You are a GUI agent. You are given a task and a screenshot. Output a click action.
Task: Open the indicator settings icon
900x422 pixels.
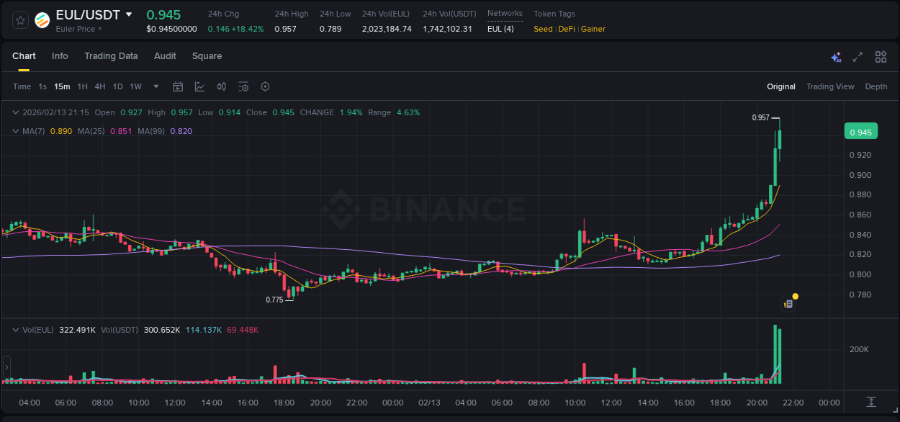222,86
